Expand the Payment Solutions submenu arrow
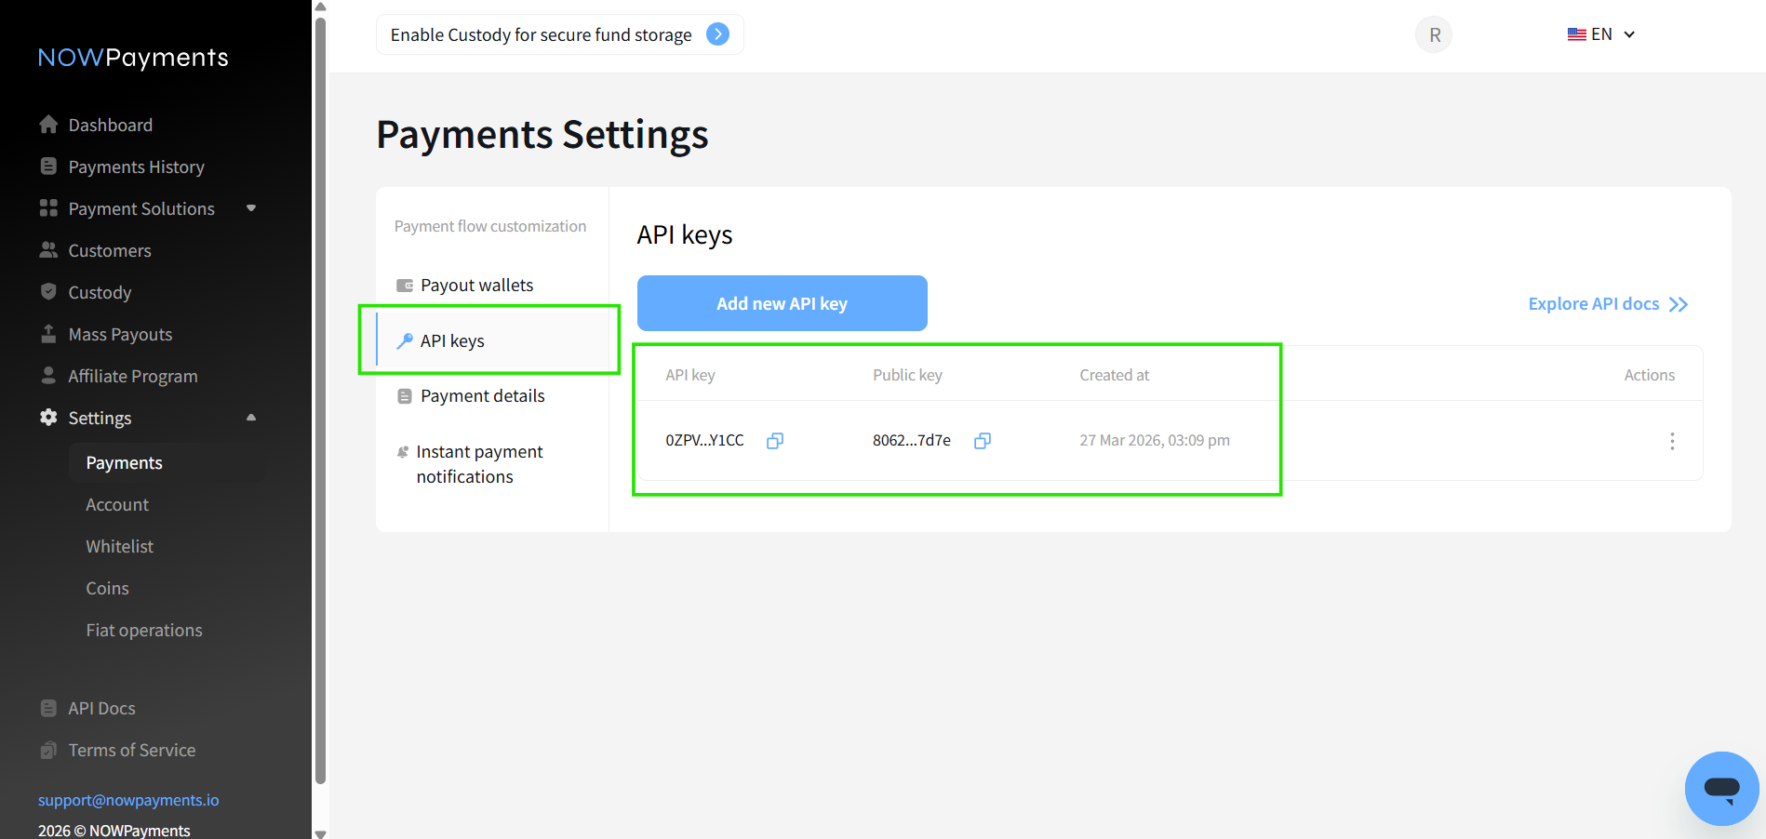 [x=251, y=208]
